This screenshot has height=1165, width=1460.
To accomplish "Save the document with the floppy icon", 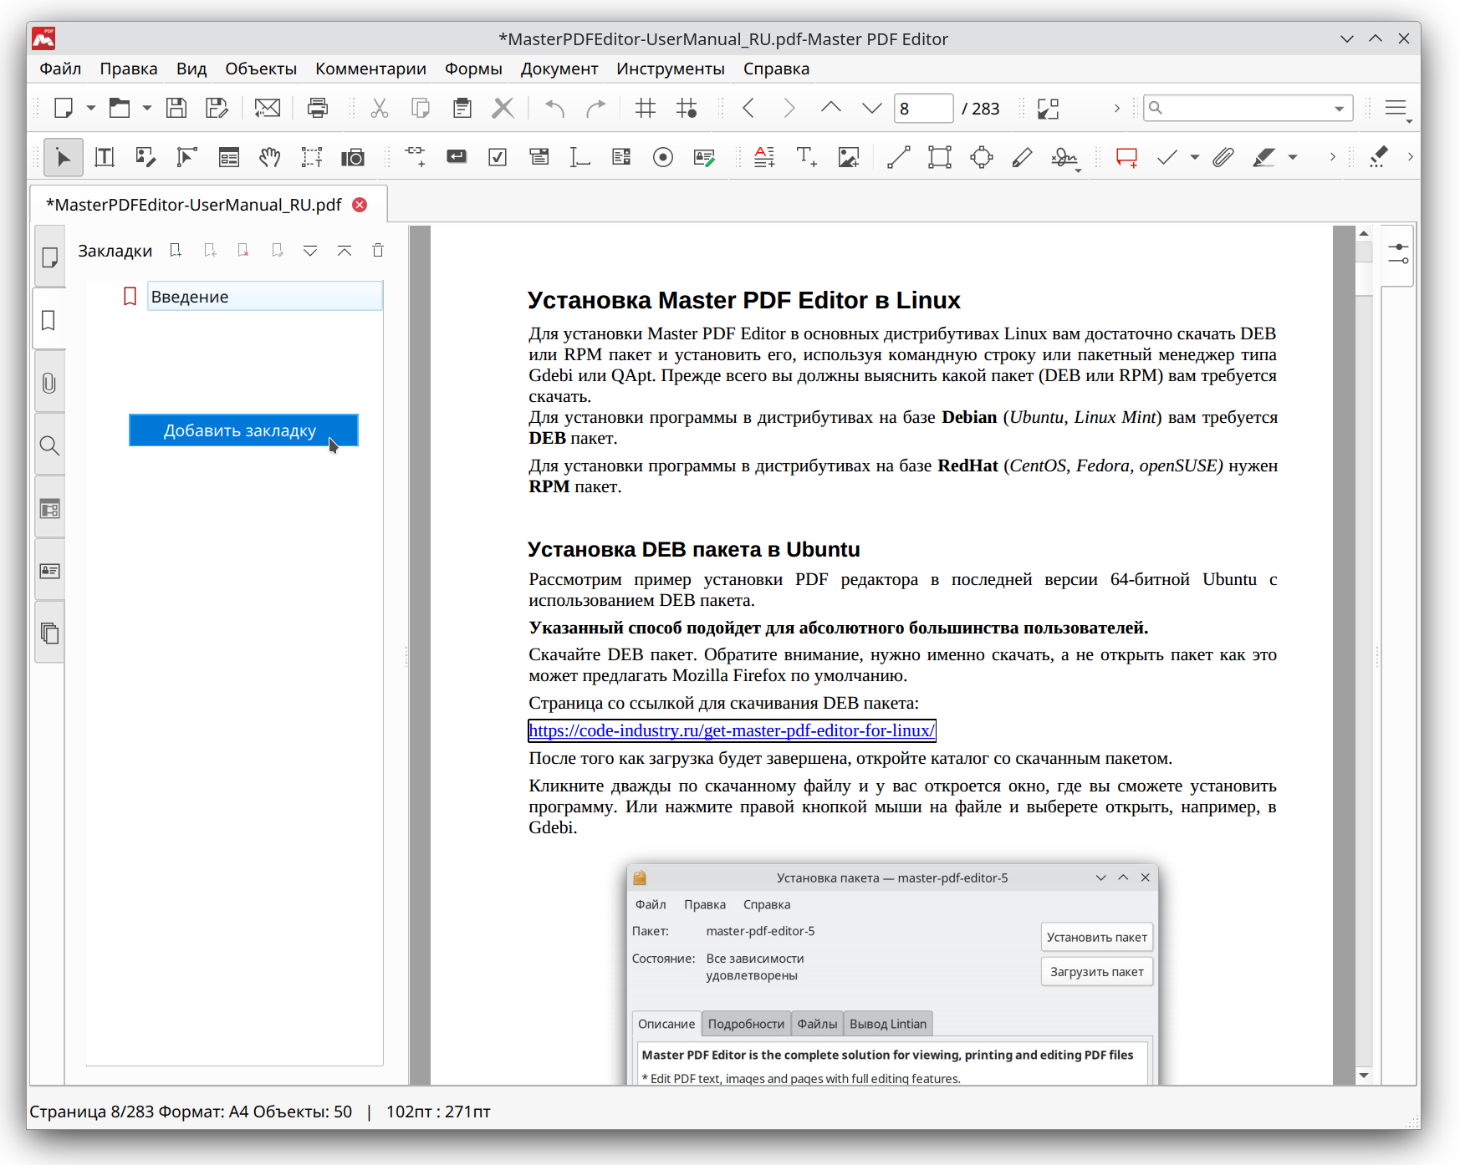I will (x=176, y=108).
